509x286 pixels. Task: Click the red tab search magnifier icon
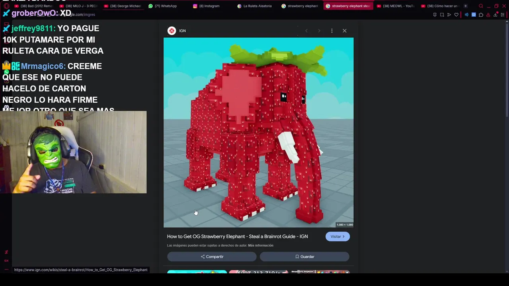[481, 6]
